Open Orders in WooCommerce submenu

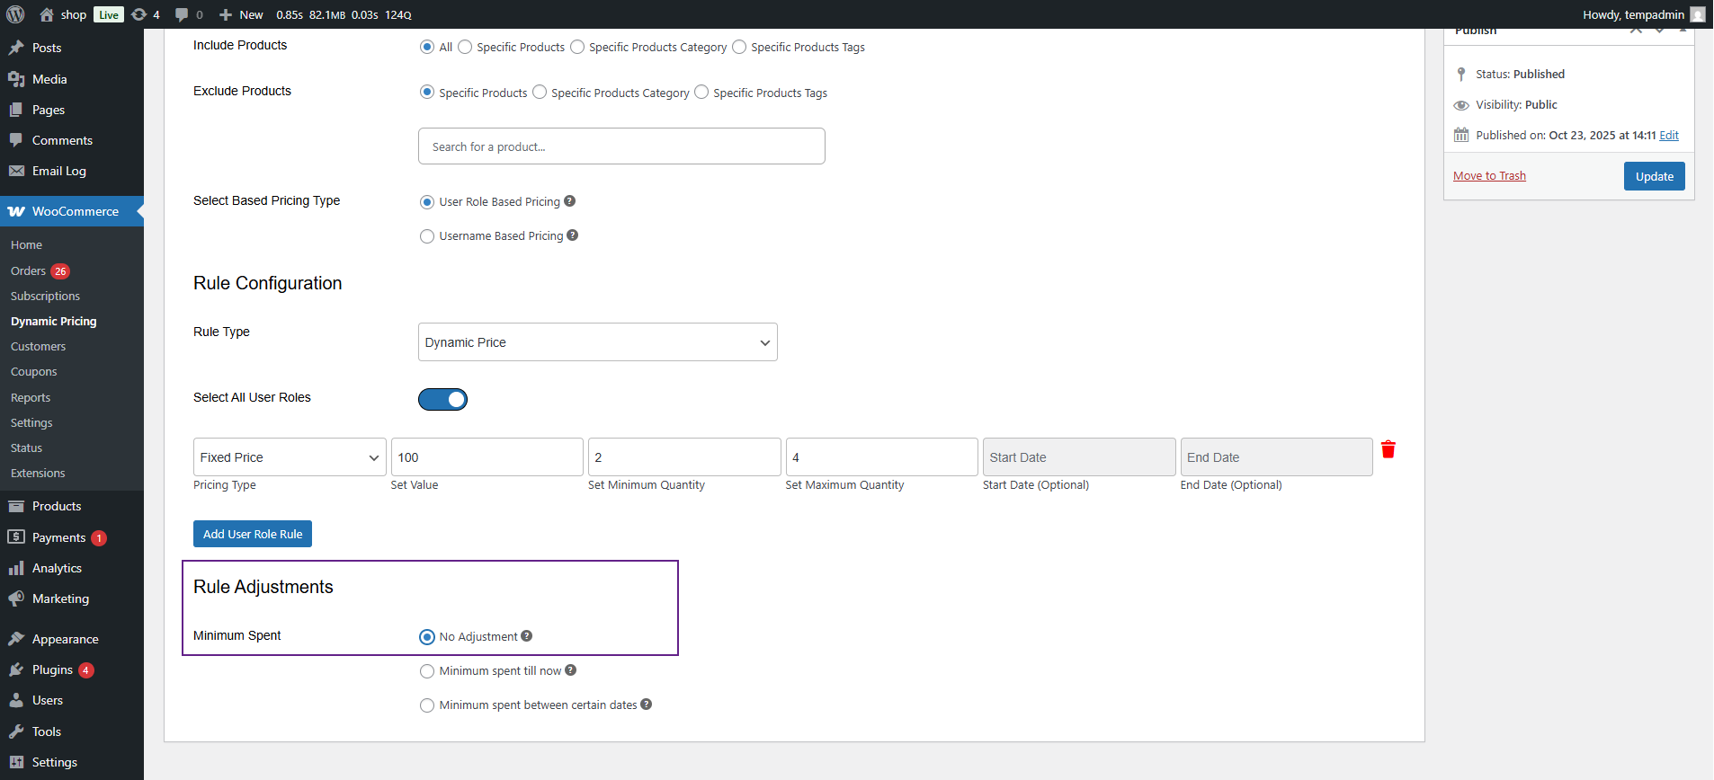tap(28, 270)
